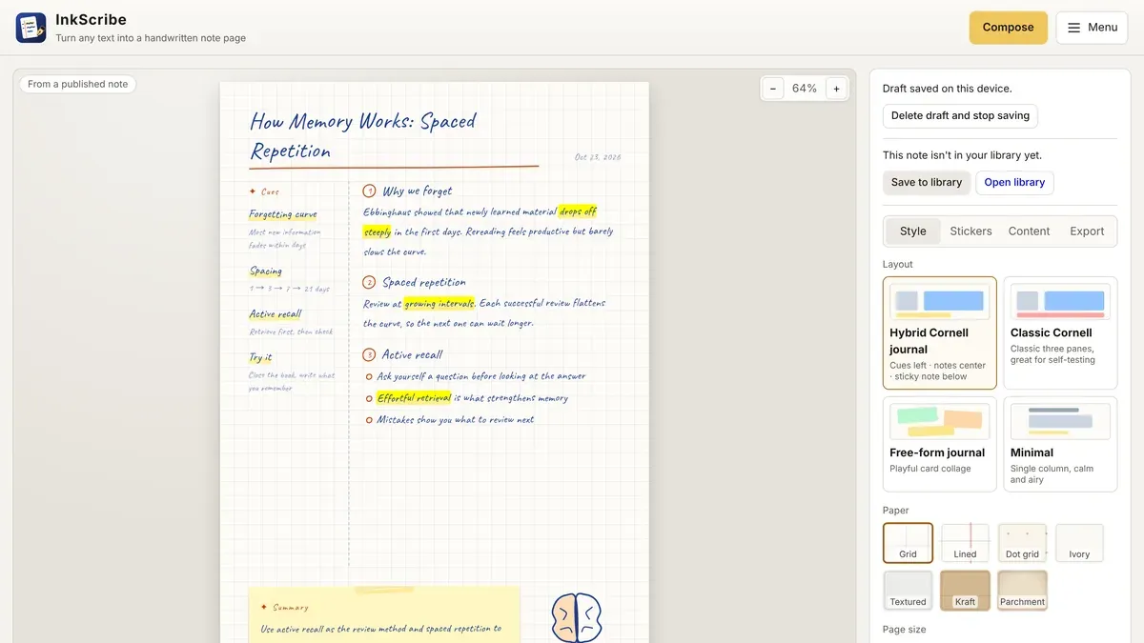Screen dimensions: 1144x643
Task: Select the Classic Cornell layout
Action: click(1060, 333)
